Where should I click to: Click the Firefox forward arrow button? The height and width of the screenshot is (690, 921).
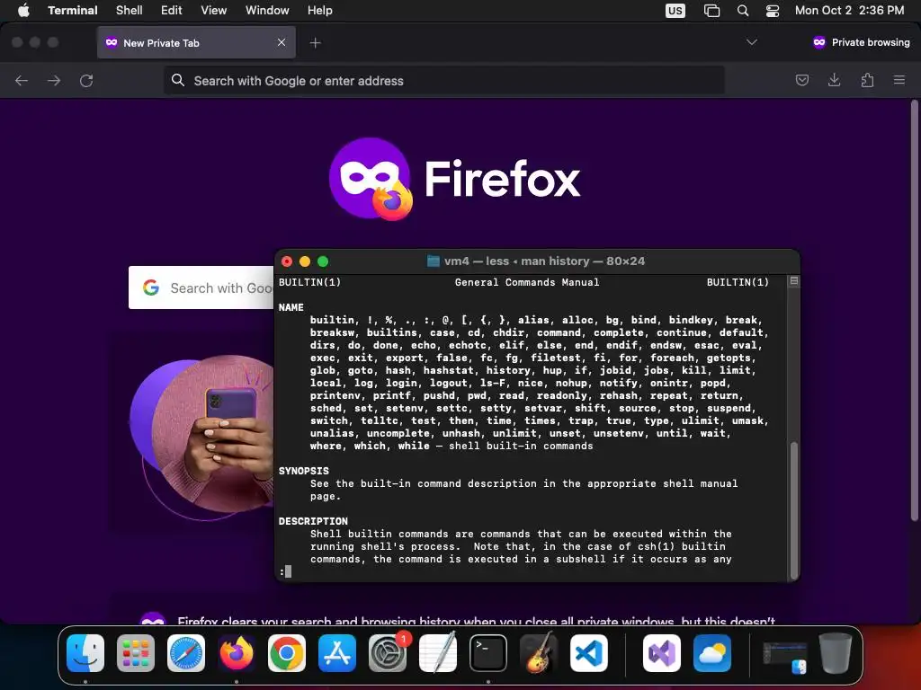(54, 80)
